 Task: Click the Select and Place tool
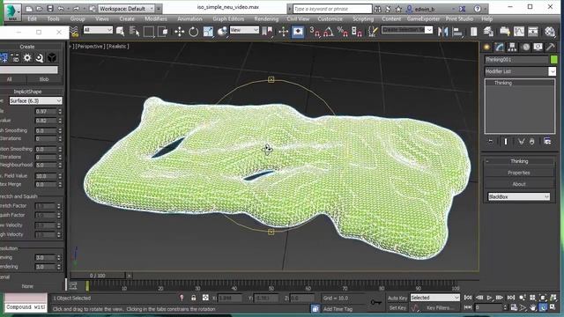pos(222,32)
